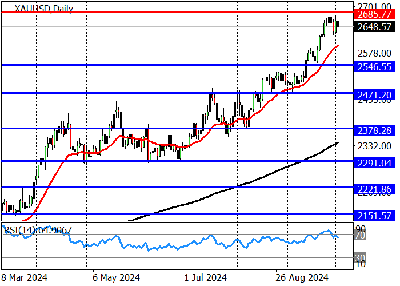Screen dimensions: 400x286
Task: Select the blue 2221.86 level label
Action: click(374, 189)
